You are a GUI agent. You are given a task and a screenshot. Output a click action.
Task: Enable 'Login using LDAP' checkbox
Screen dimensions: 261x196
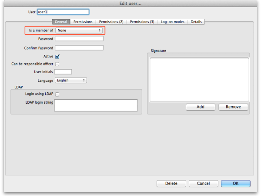coord(57,94)
